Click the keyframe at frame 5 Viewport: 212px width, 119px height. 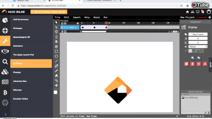tap(94, 27)
